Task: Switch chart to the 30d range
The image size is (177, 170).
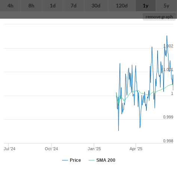Action: [x=96, y=6]
